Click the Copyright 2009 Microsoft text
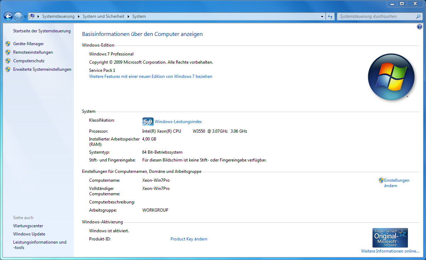Viewport: 426px width, 260px height. tap(151, 62)
